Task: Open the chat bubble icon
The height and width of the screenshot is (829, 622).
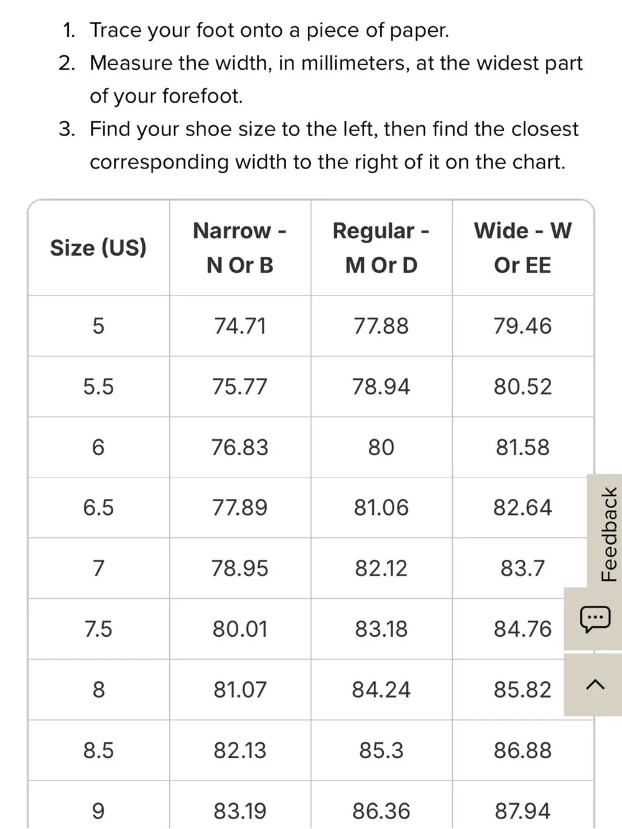Action: click(594, 619)
